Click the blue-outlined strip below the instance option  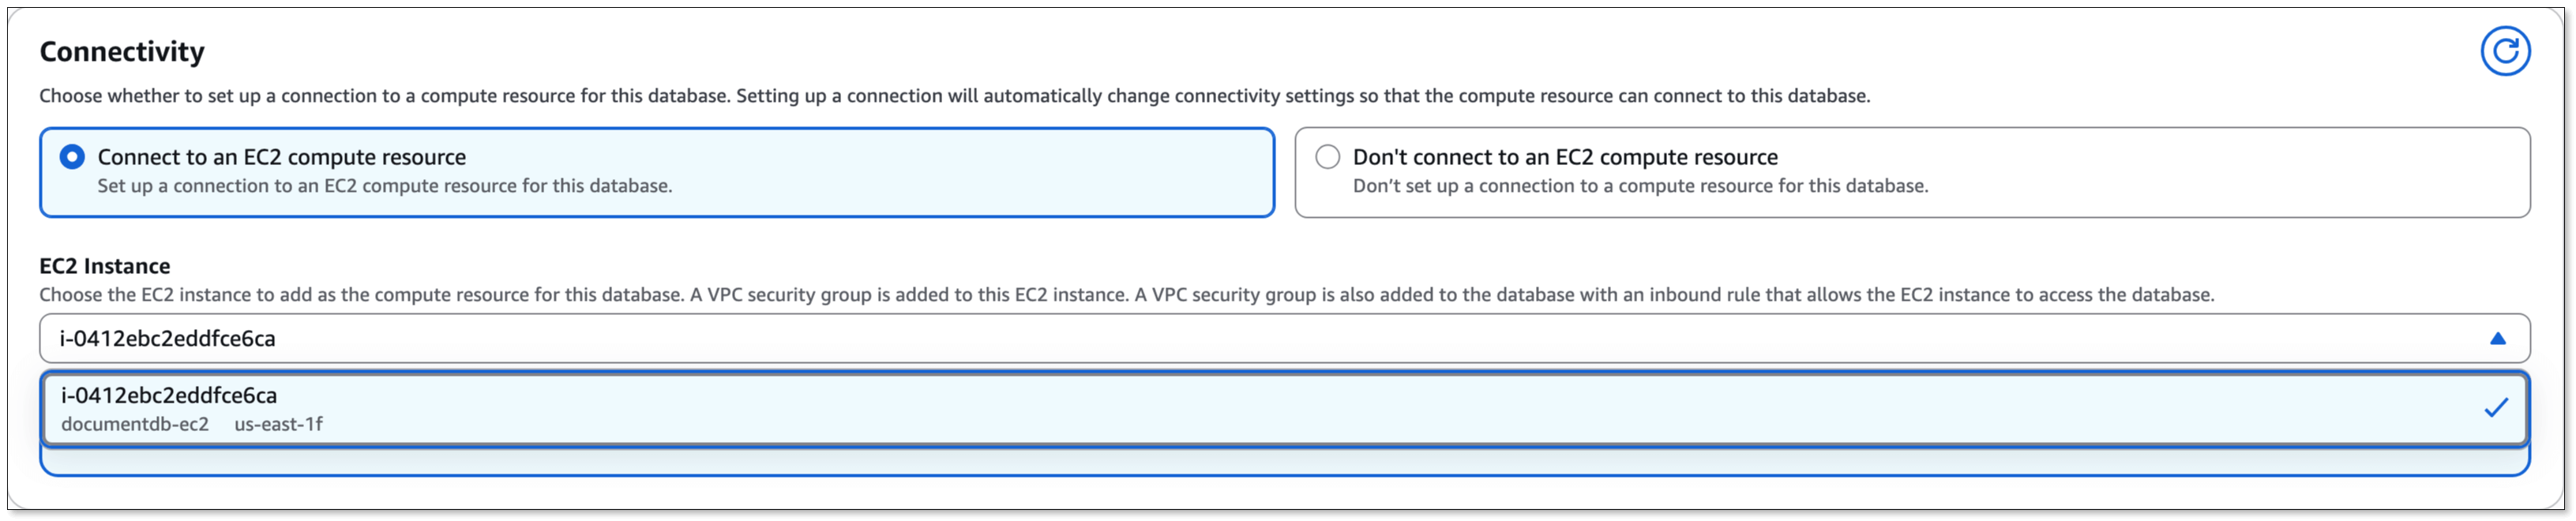click(1284, 461)
